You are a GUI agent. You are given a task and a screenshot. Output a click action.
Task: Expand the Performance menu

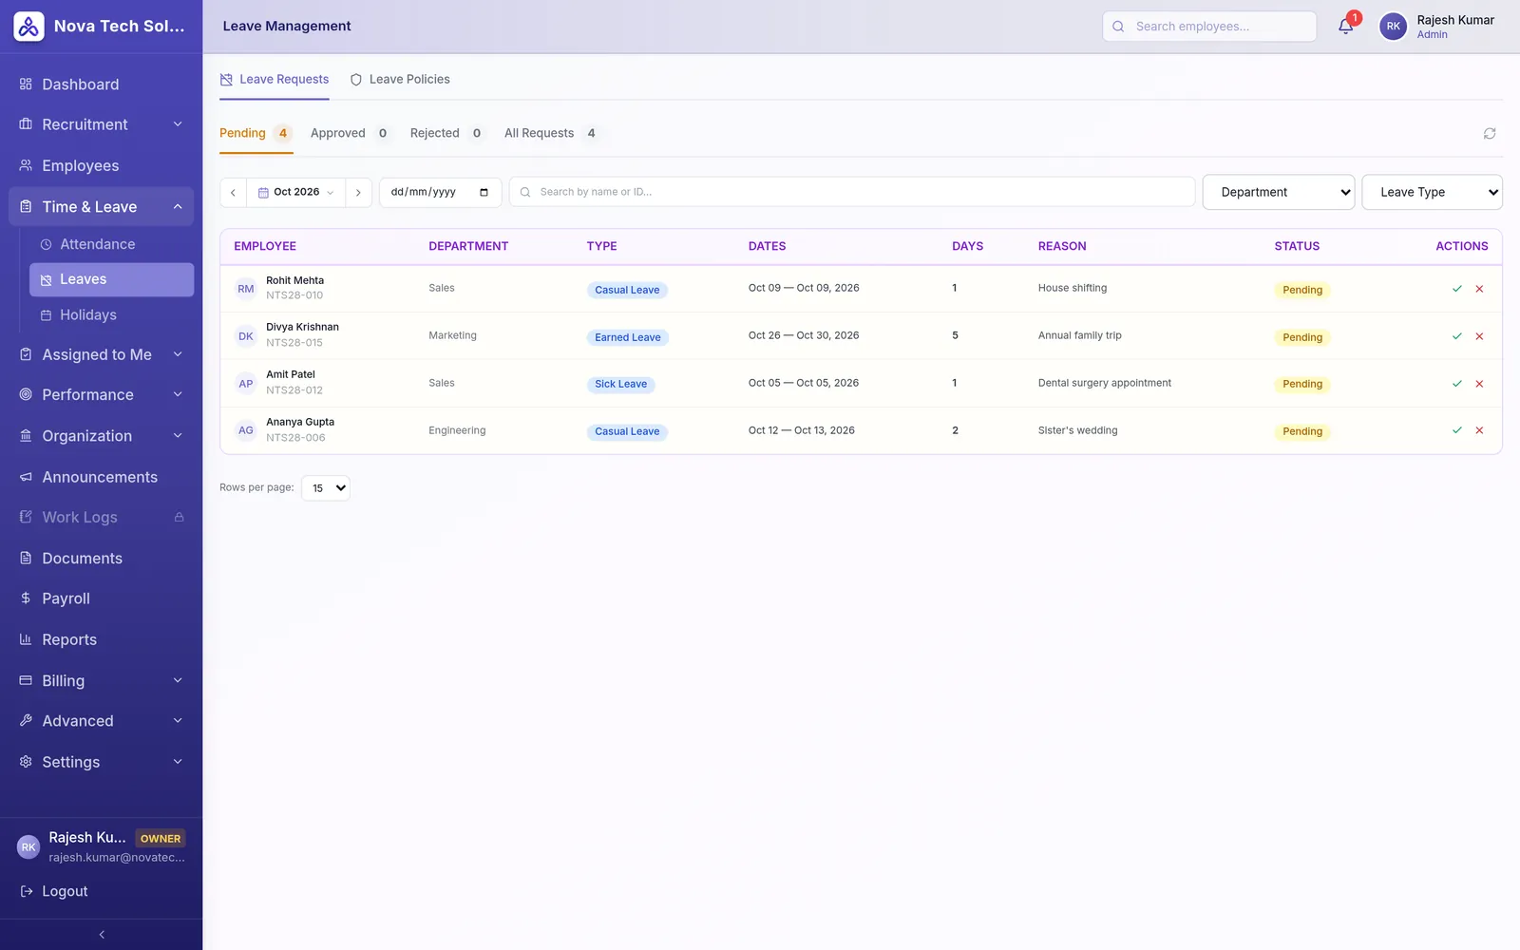coord(102,394)
